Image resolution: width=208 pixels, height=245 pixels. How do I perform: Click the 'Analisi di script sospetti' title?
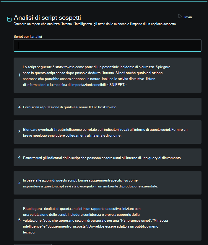point(47,17)
